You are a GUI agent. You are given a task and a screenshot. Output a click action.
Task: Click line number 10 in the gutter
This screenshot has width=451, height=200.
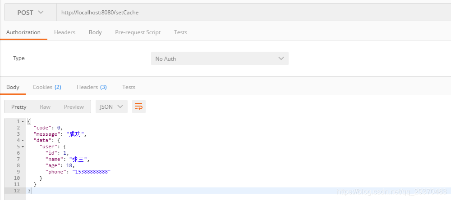17,178
